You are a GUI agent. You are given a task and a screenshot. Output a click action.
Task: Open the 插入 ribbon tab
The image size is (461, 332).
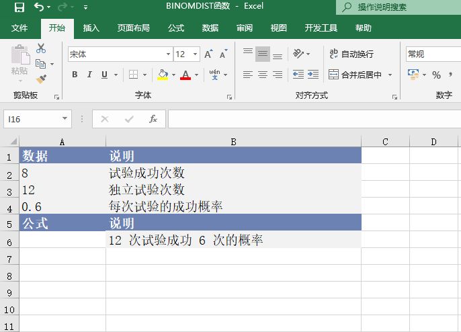[91, 28]
